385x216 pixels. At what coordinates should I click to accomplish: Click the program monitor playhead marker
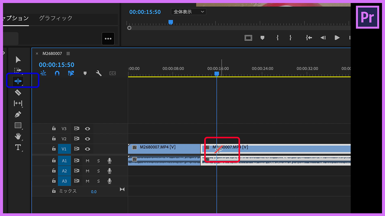click(171, 22)
